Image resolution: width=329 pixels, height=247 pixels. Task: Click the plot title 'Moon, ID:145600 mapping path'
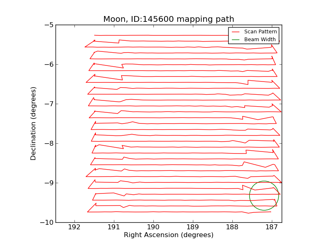coord(169,19)
